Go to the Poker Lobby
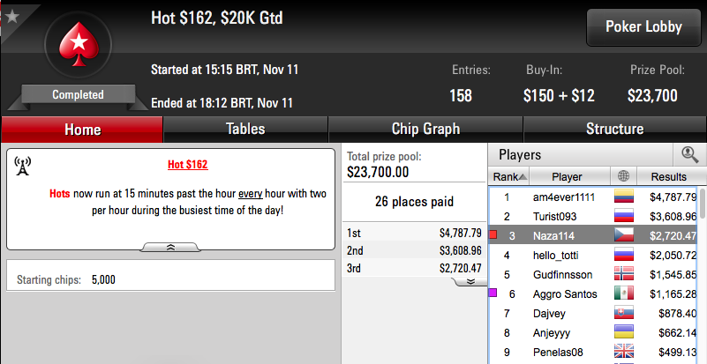 click(x=643, y=27)
